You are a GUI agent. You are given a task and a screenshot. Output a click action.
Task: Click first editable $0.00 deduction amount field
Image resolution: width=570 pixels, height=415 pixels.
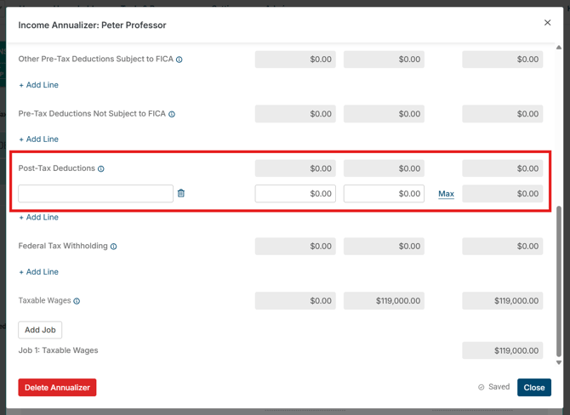point(295,194)
